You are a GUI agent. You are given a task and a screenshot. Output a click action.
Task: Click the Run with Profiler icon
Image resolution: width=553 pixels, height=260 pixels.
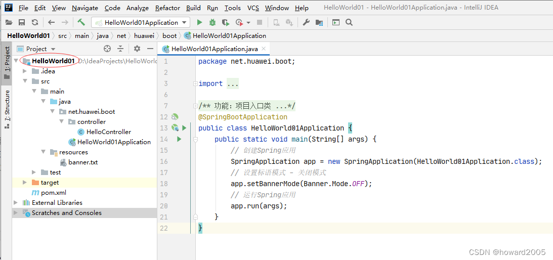(239, 23)
